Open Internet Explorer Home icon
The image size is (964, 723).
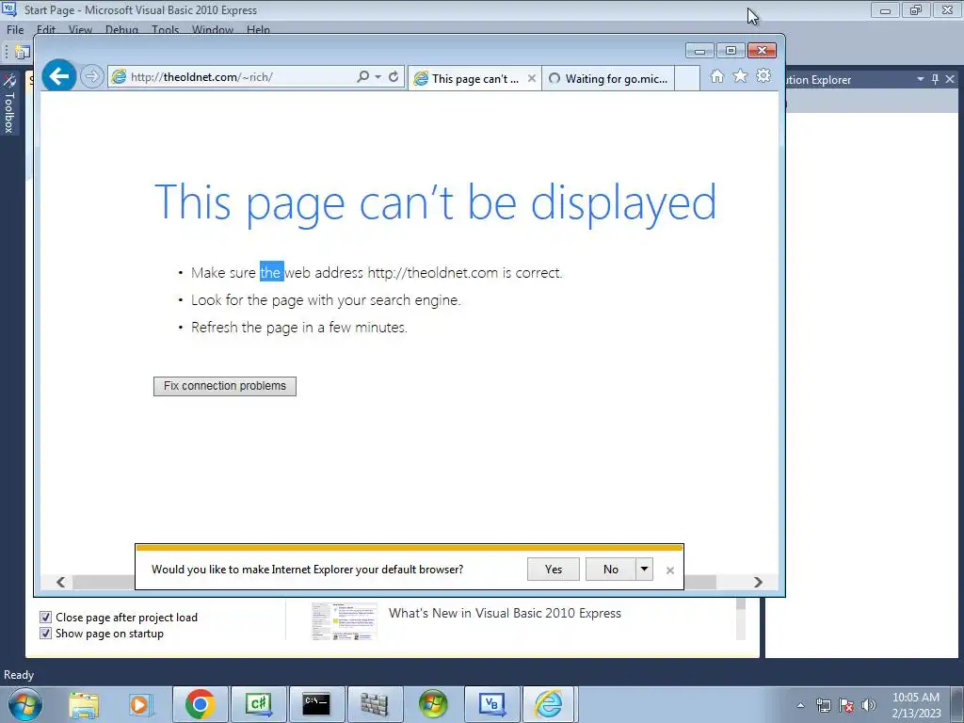point(716,76)
